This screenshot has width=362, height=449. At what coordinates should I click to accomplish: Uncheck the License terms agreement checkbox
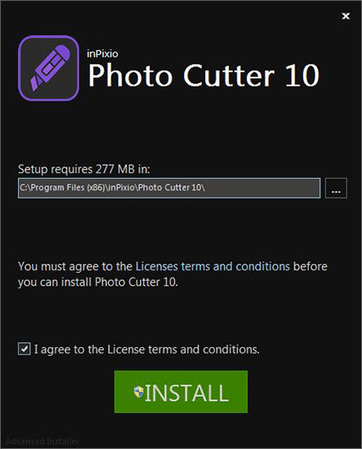(25, 349)
